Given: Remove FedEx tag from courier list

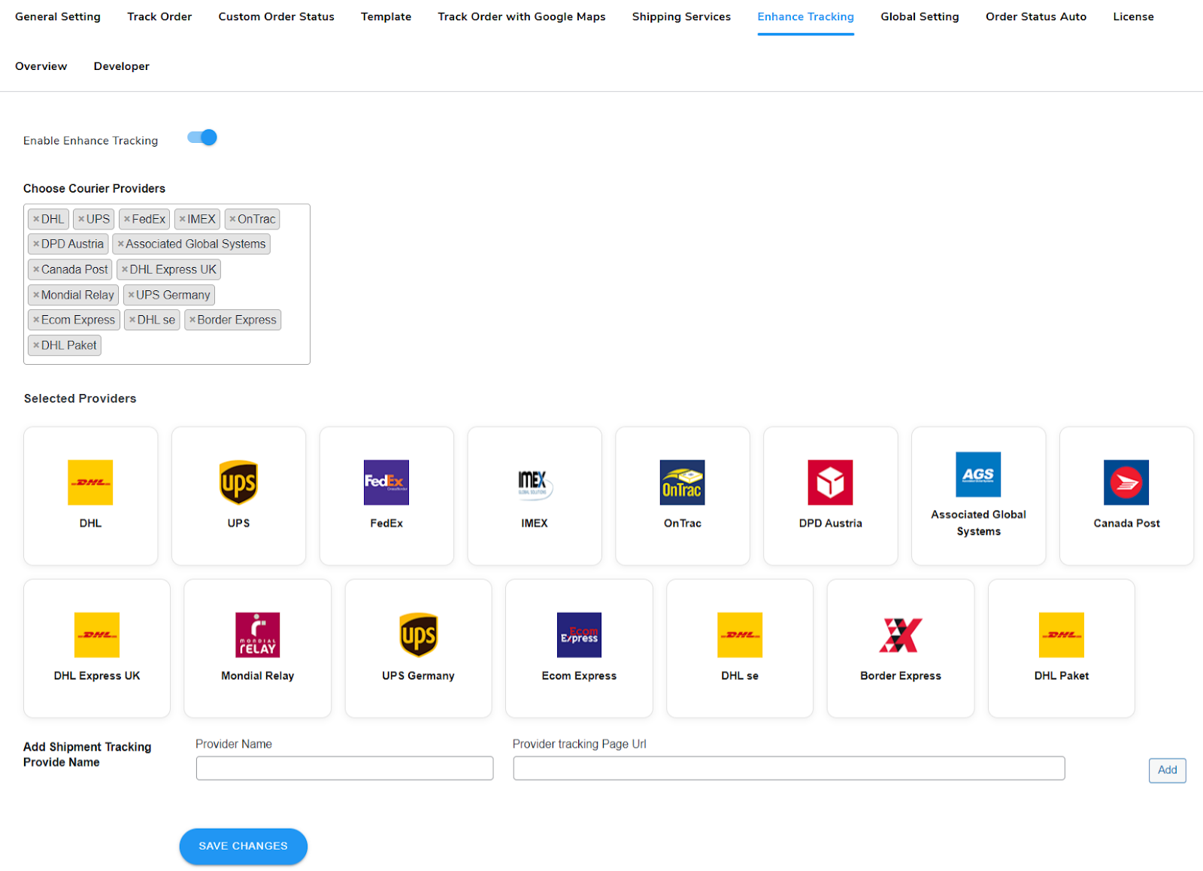Looking at the screenshot, I should (127, 219).
